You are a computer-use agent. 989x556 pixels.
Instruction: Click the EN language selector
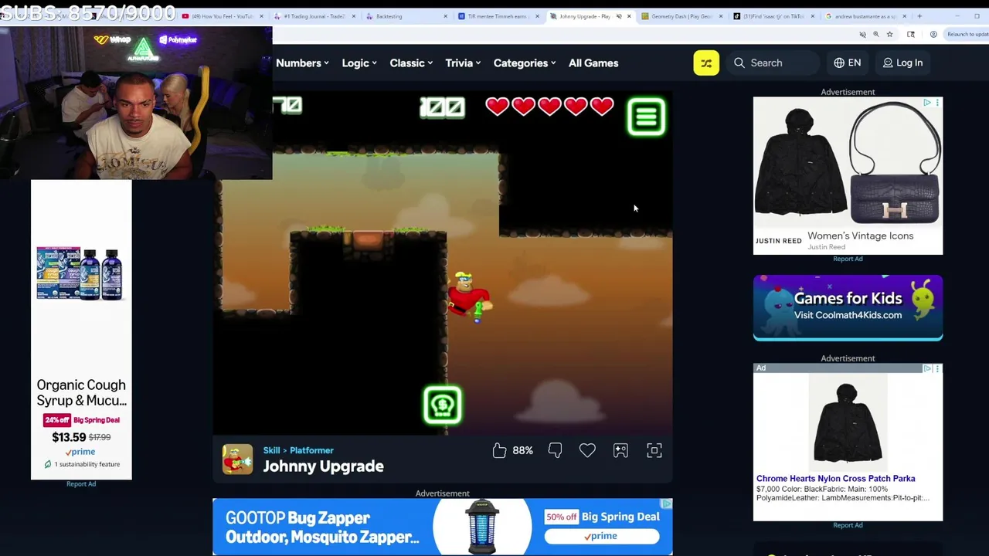(x=848, y=63)
